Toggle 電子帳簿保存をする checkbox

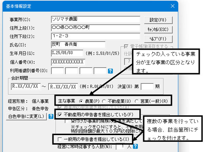(x=126, y=46)
